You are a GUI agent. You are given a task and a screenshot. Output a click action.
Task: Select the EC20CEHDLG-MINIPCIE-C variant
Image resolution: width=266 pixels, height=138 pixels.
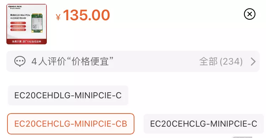click(68, 95)
